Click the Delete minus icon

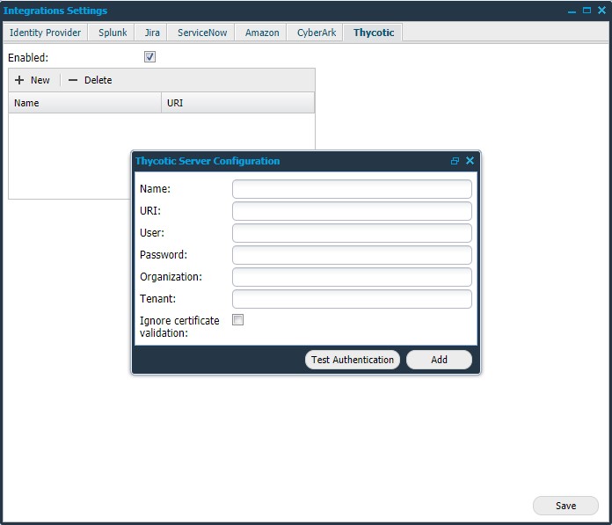(x=73, y=80)
